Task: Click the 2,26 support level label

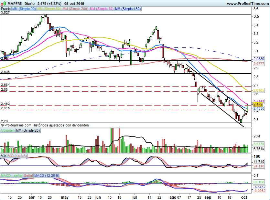Action: pos(4,121)
